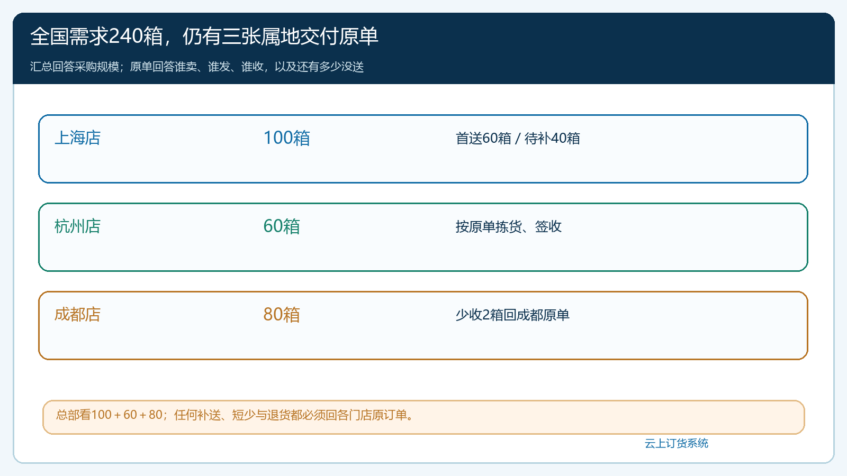847x476 pixels.
Task: Click the 上海店 store label
Action: (77, 138)
